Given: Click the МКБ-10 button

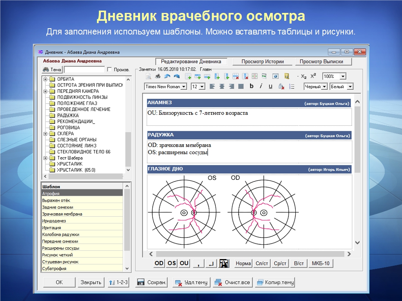Looking at the screenshot, I should point(321,263).
